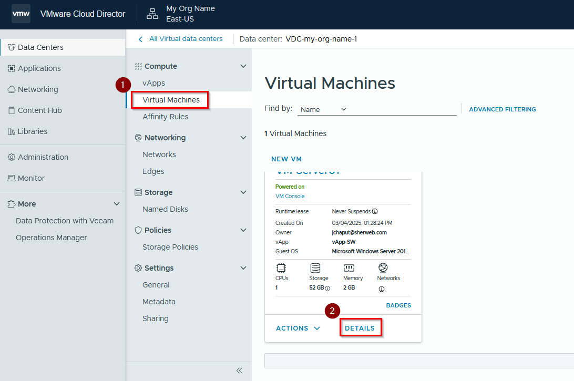Click the VDC-my-org-name-1 data center name
The height and width of the screenshot is (381, 574).
click(321, 39)
